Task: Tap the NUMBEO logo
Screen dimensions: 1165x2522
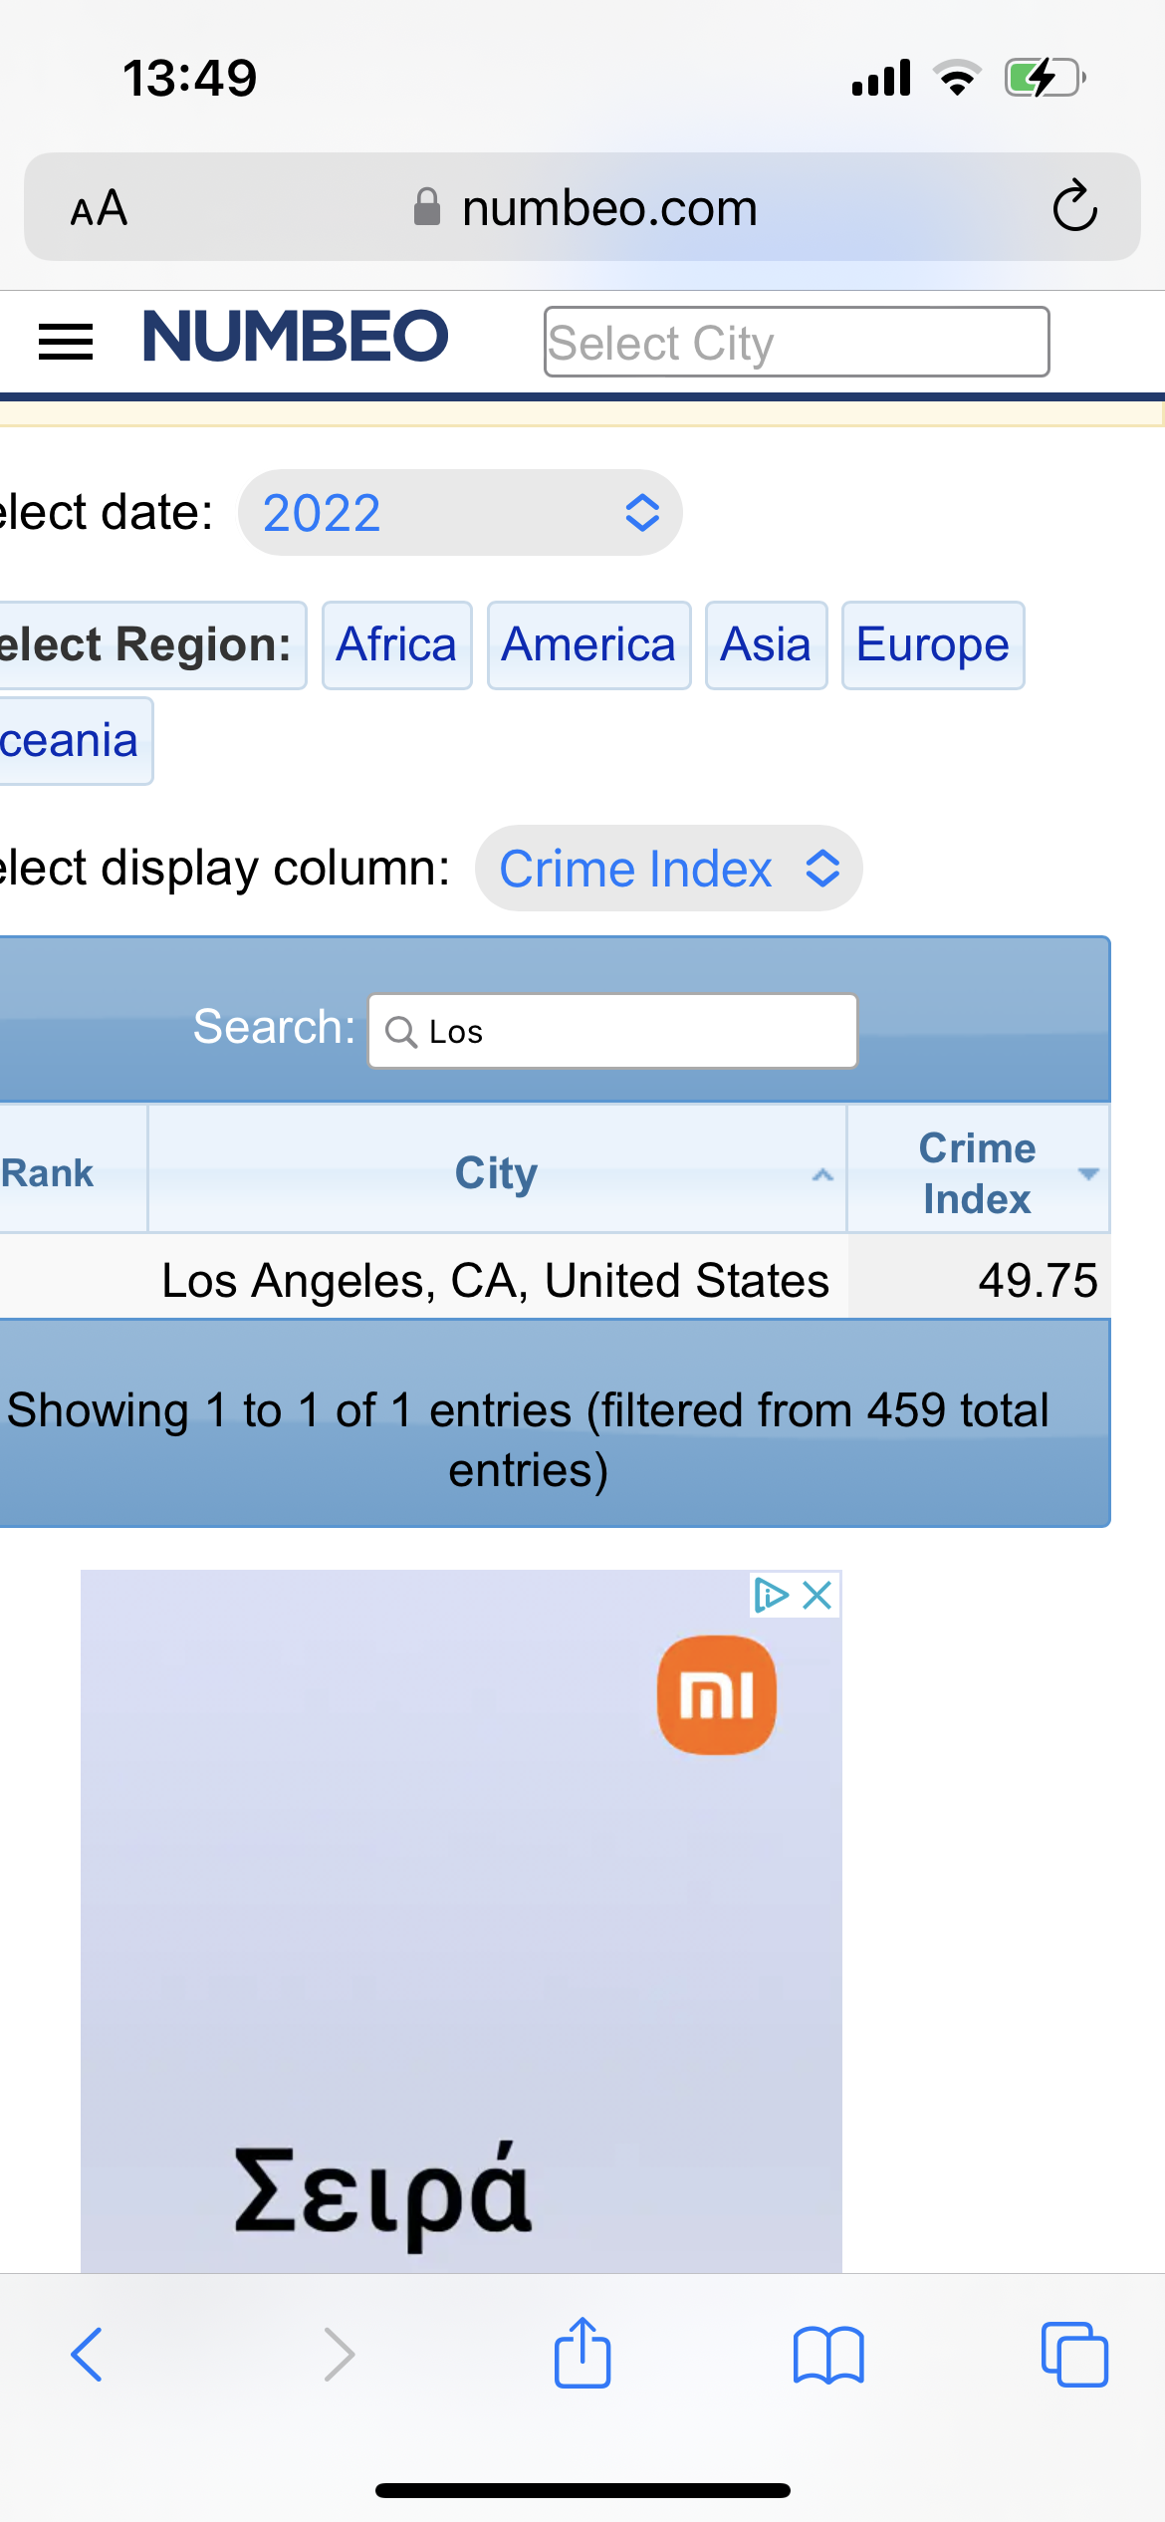Action: 296,336
